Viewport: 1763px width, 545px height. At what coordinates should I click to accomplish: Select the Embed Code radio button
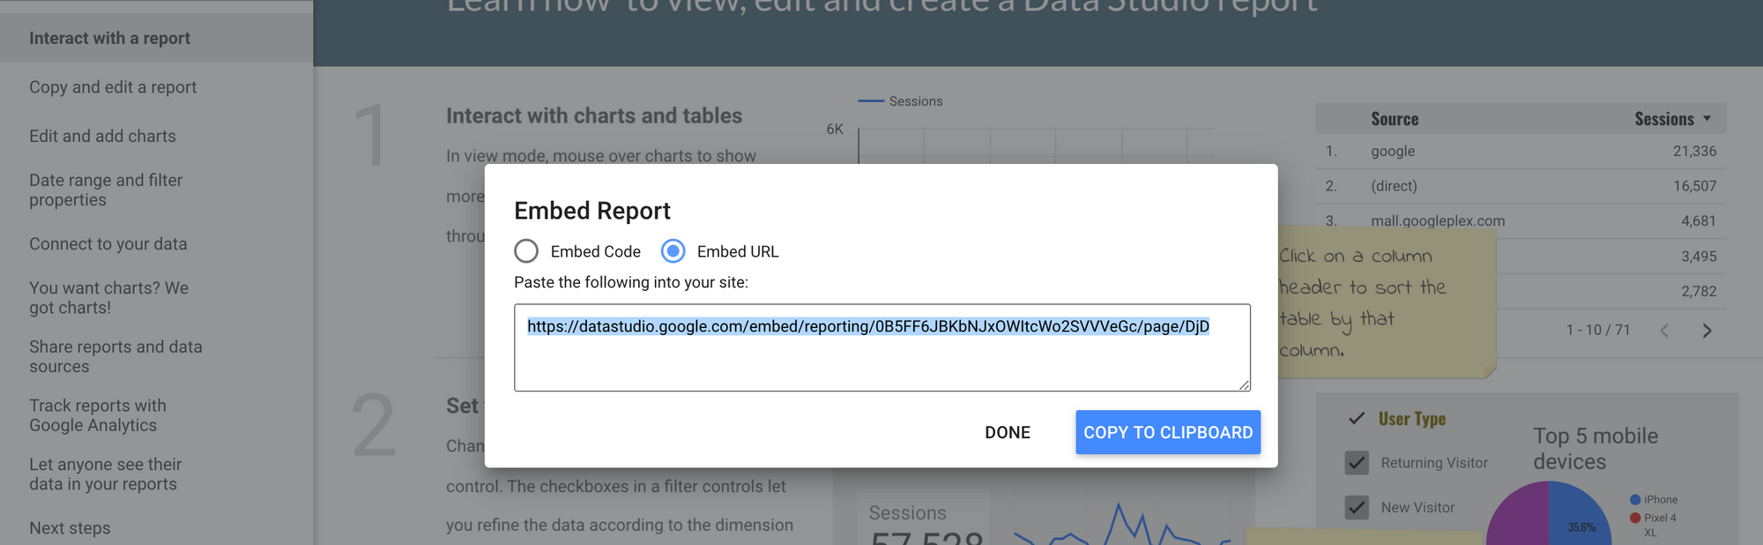[x=526, y=251]
